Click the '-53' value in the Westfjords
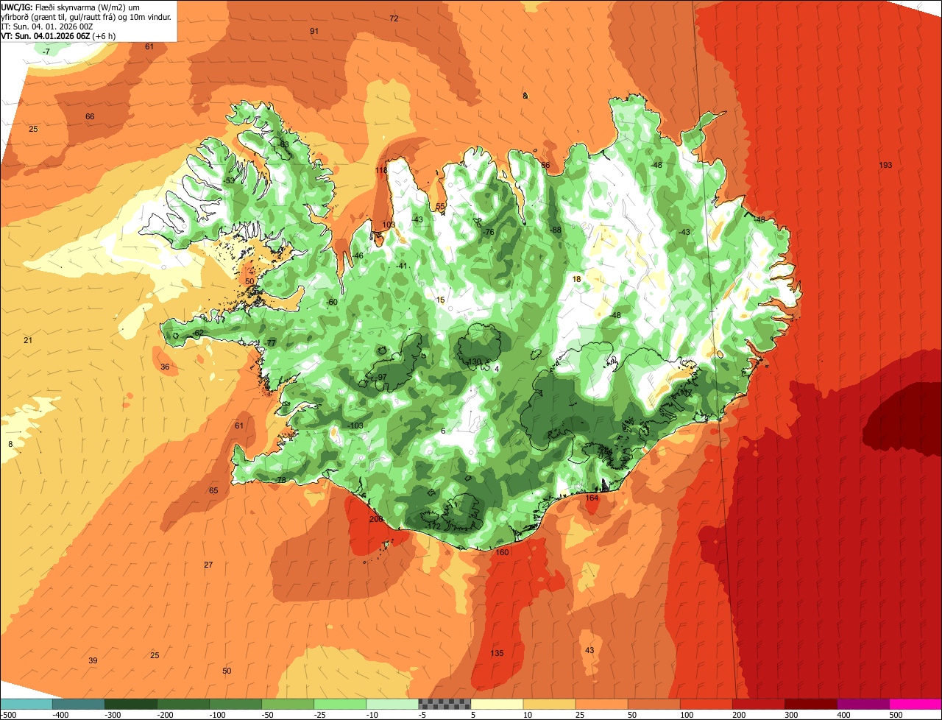This screenshot has height=720, width=942. (229, 180)
